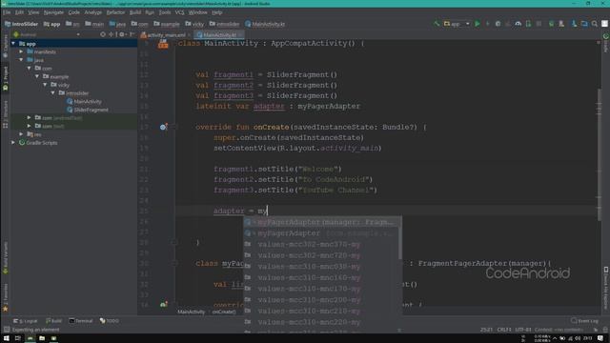
Task: Open the Logcat tool window
Action: pos(26,321)
